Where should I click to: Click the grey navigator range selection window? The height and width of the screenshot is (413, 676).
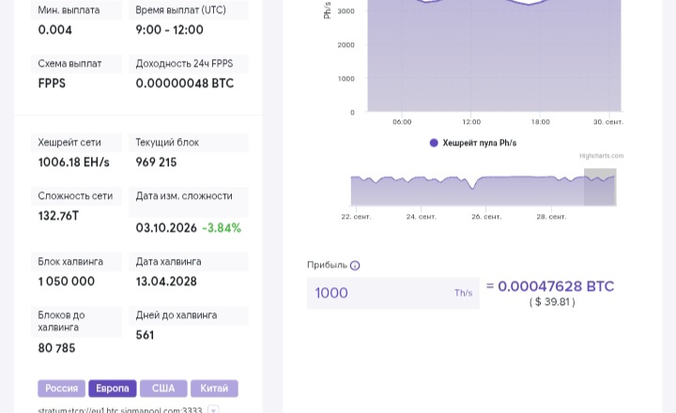(x=600, y=187)
